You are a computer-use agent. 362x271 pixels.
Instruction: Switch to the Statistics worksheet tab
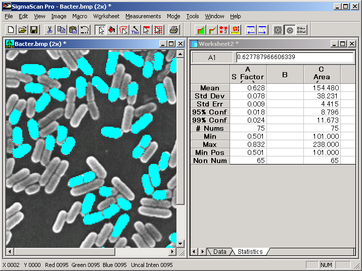tap(250, 252)
